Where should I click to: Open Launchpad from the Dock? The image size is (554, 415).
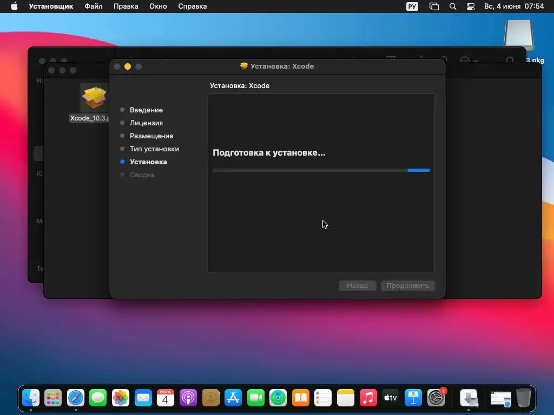coord(53,398)
